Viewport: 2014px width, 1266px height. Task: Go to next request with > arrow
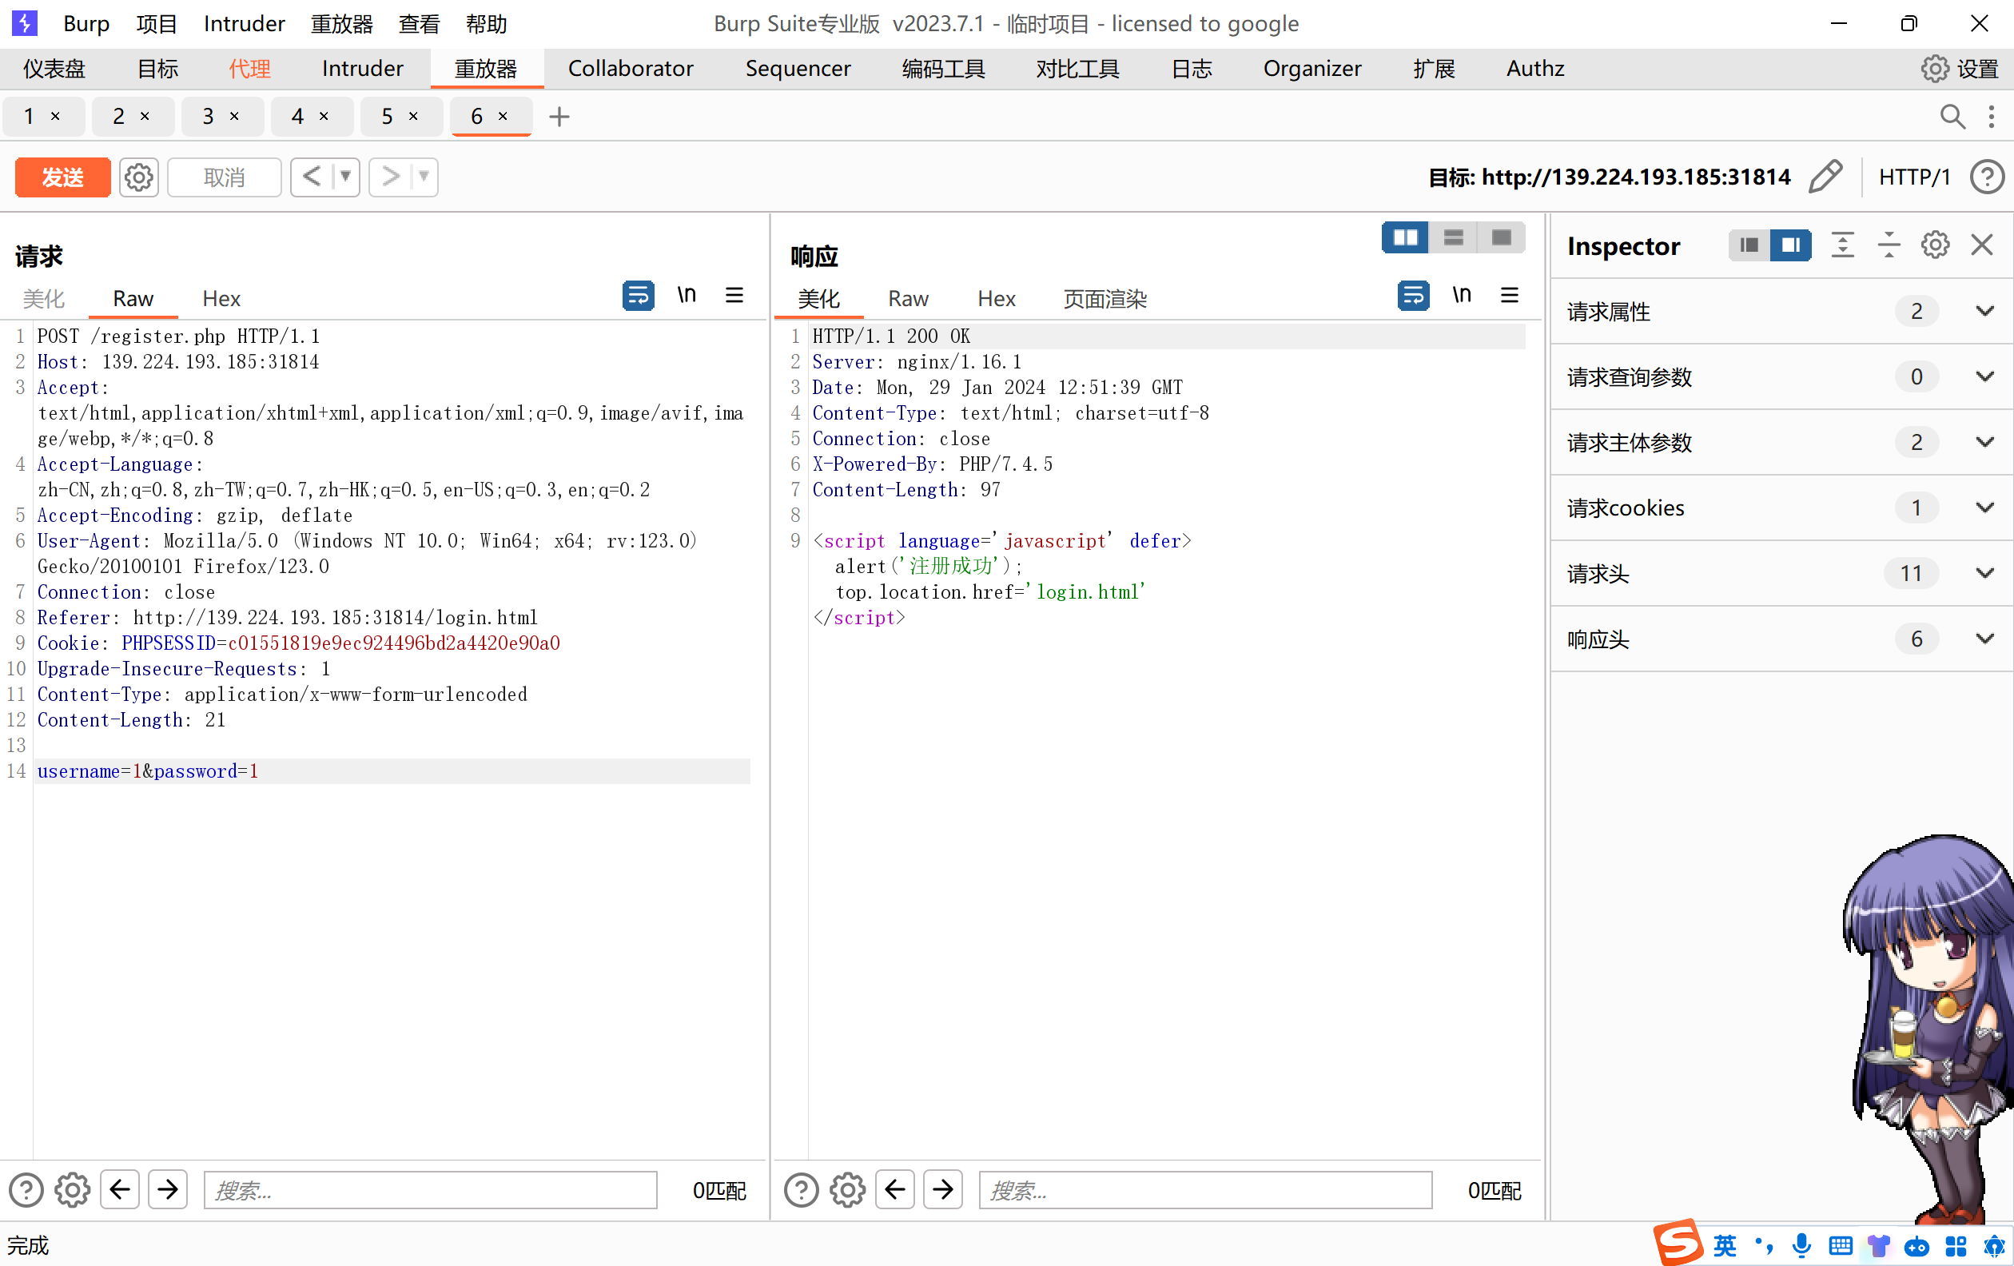[390, 177]
